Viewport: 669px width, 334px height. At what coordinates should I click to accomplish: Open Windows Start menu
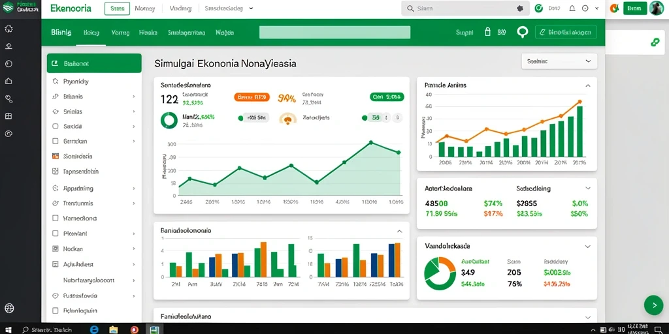(8, 329)
